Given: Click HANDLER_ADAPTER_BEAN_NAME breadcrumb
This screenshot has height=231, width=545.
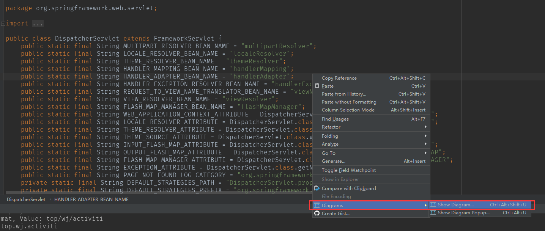Looking at the screenshot, I should pos(91,200).
